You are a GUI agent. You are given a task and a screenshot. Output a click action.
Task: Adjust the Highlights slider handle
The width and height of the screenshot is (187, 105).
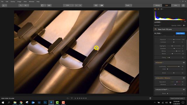(172, 46)
